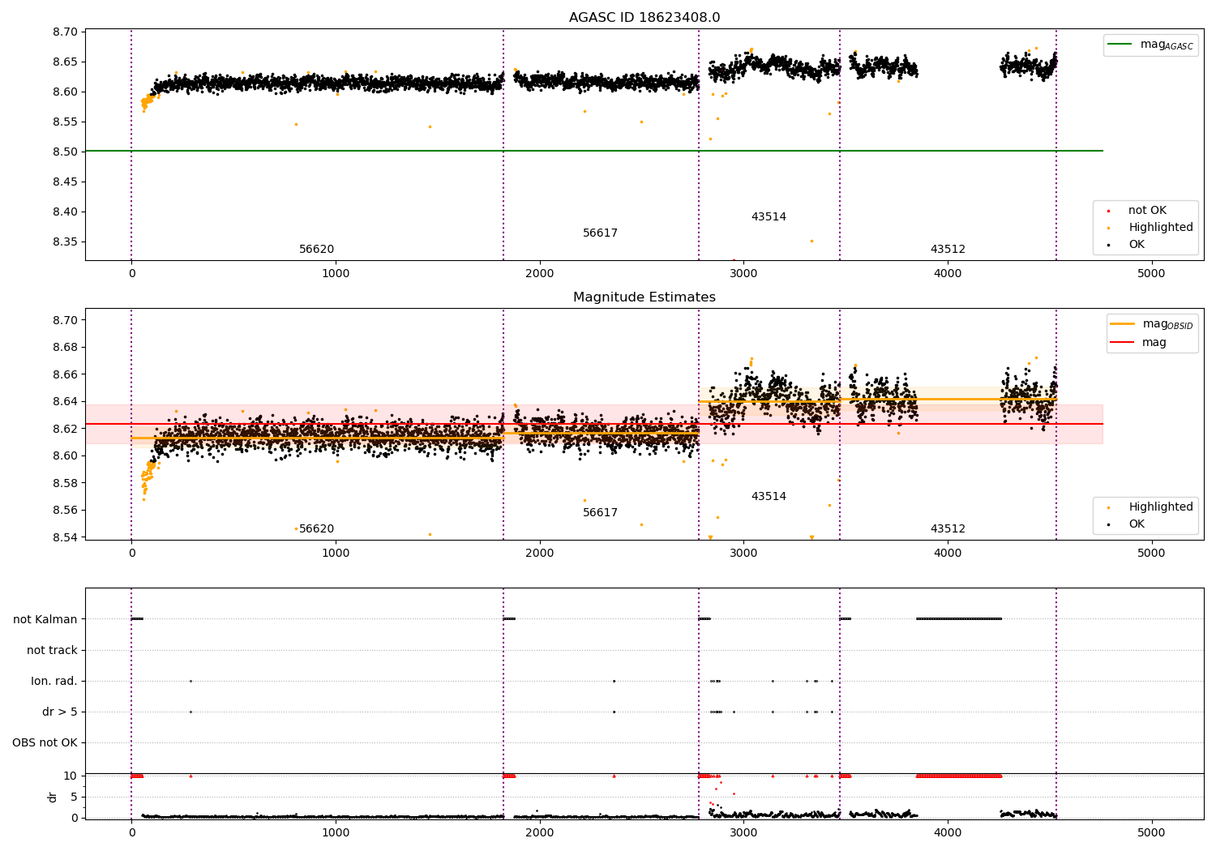Click the 'dr > 5' axis label

point(60,712)
